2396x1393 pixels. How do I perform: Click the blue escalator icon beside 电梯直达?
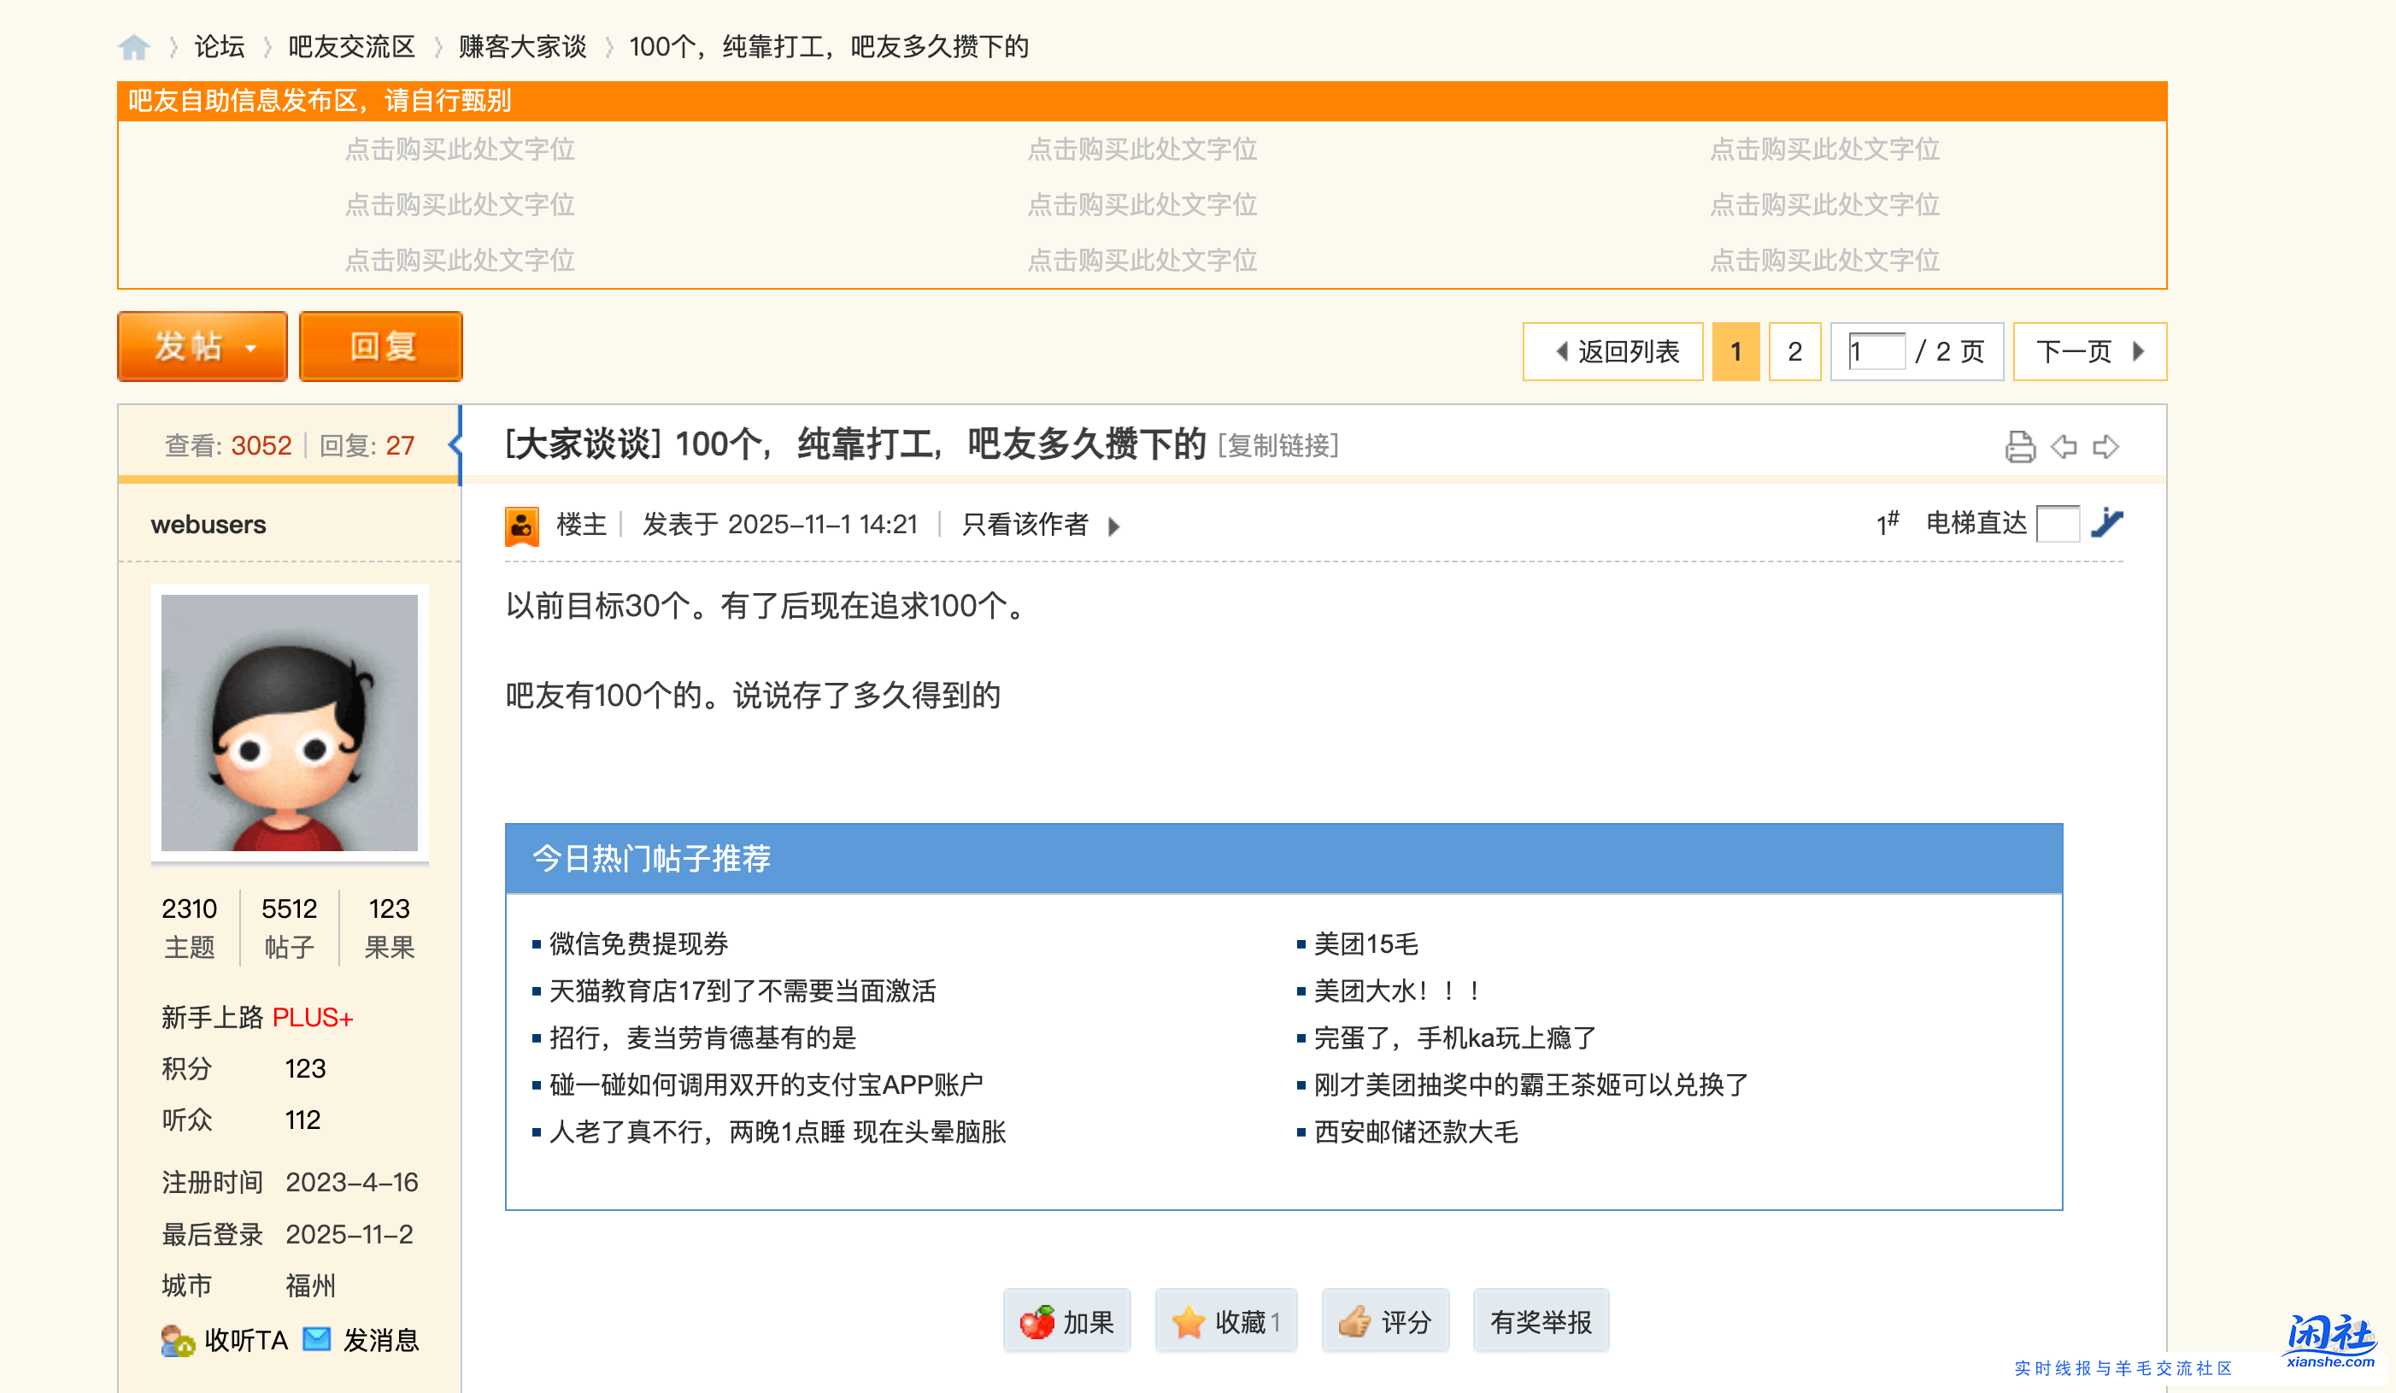2110,523
